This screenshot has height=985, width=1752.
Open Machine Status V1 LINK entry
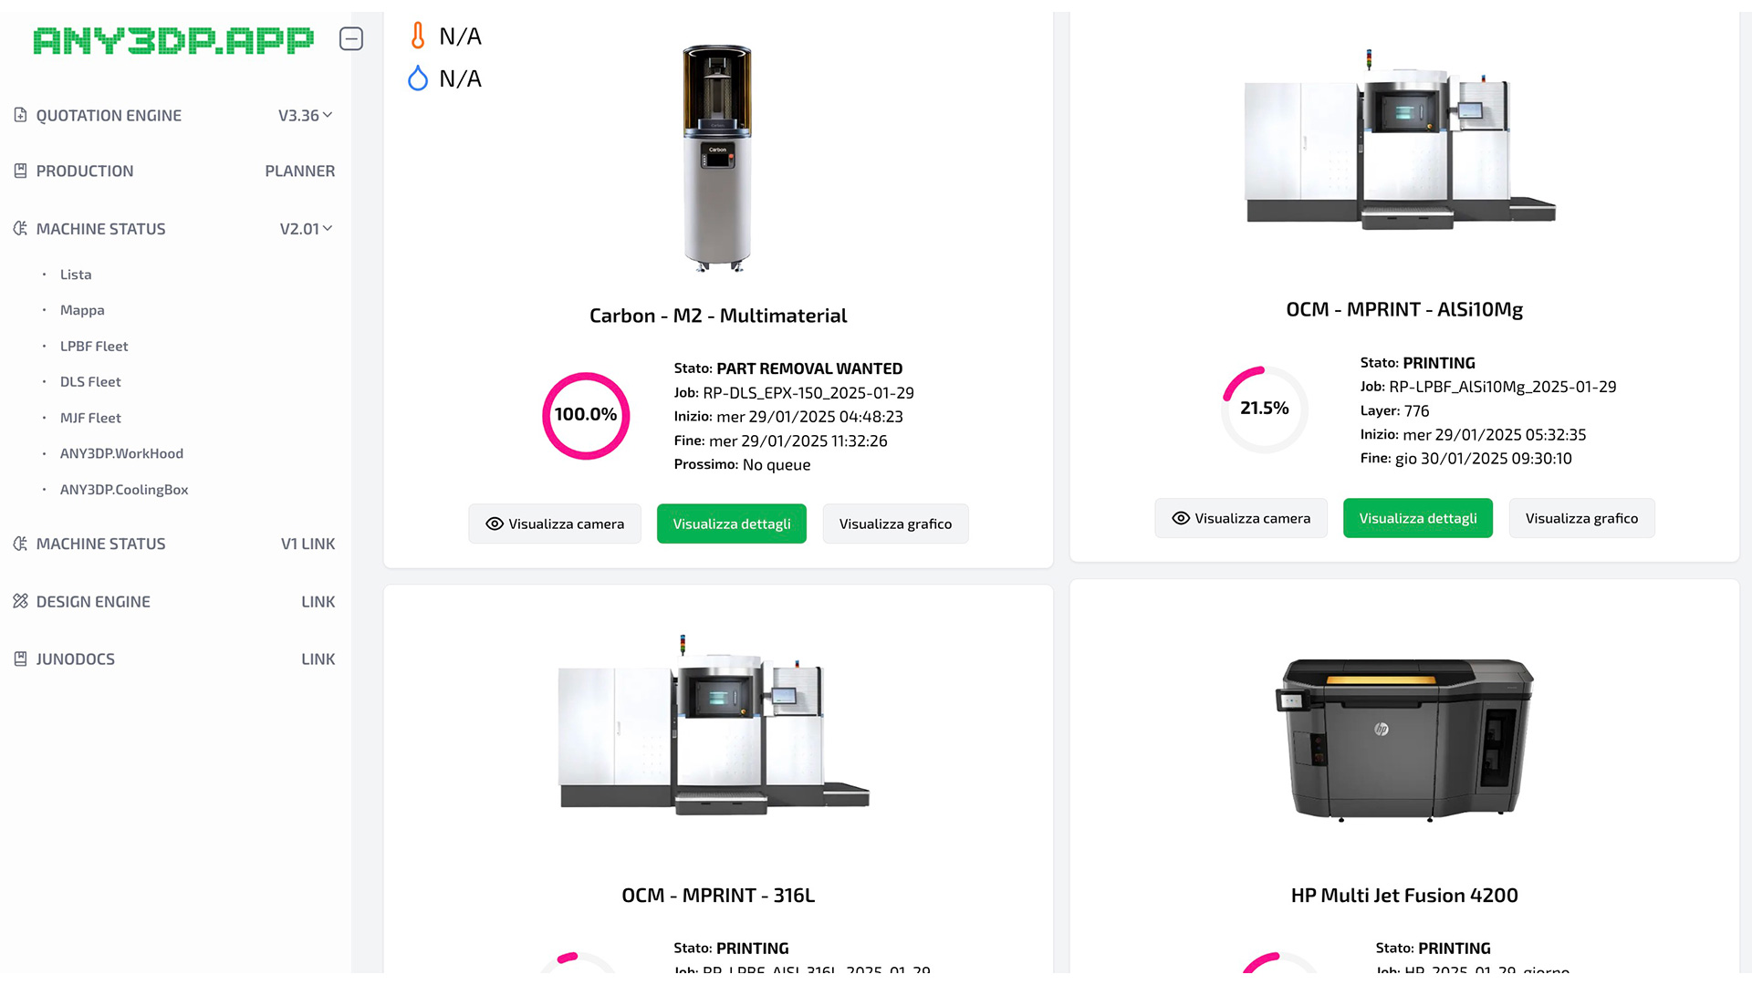[x=173, y=544]
